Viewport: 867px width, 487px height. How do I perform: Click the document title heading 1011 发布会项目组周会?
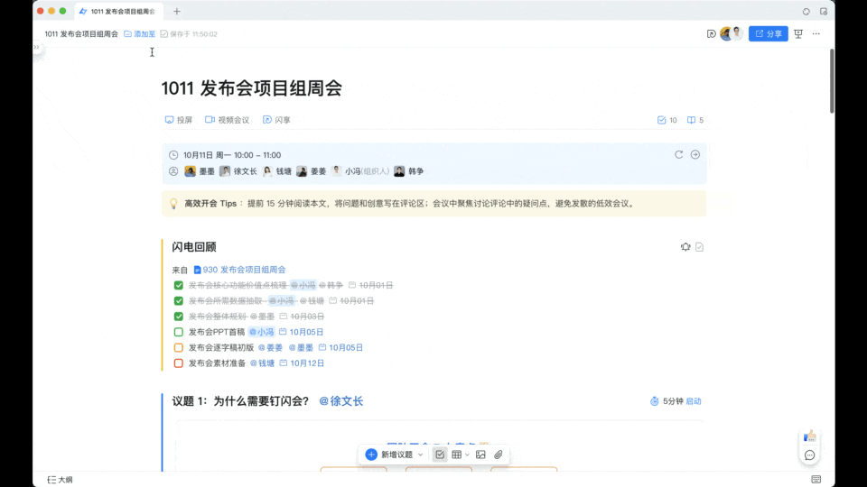coord(252,88)
